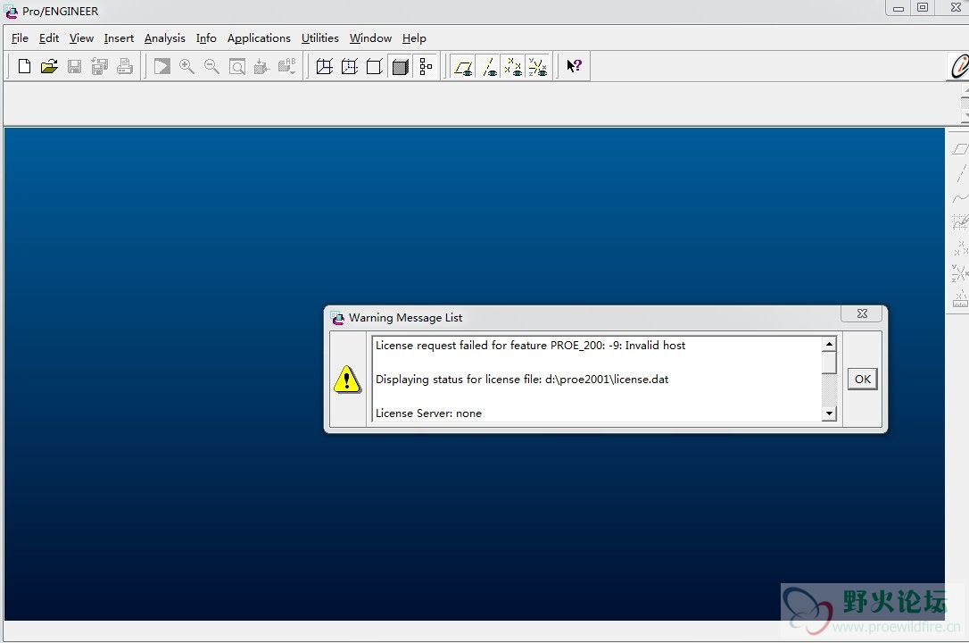The height and width of the screenshot is (643, 969).
Task: Click the Orient model icon
Action: pyautogui.click(x=262, y=66)
